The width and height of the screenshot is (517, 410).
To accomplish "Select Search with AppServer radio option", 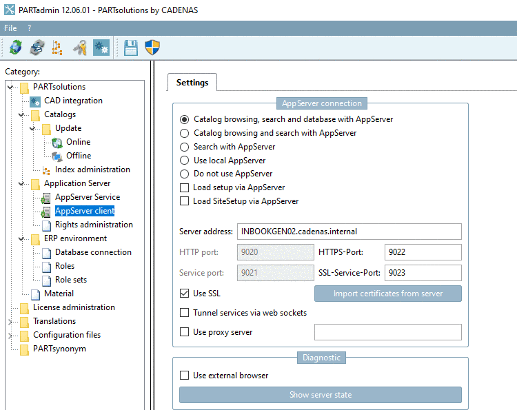I will point(184,147).
